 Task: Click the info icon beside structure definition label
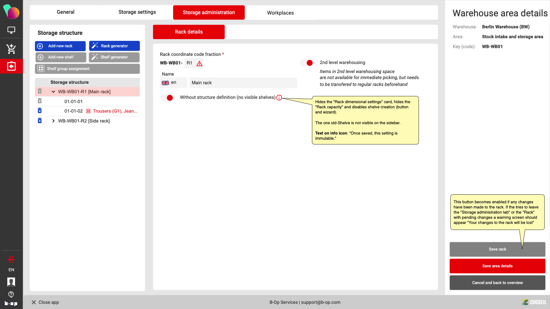click(x=279, y=98)
